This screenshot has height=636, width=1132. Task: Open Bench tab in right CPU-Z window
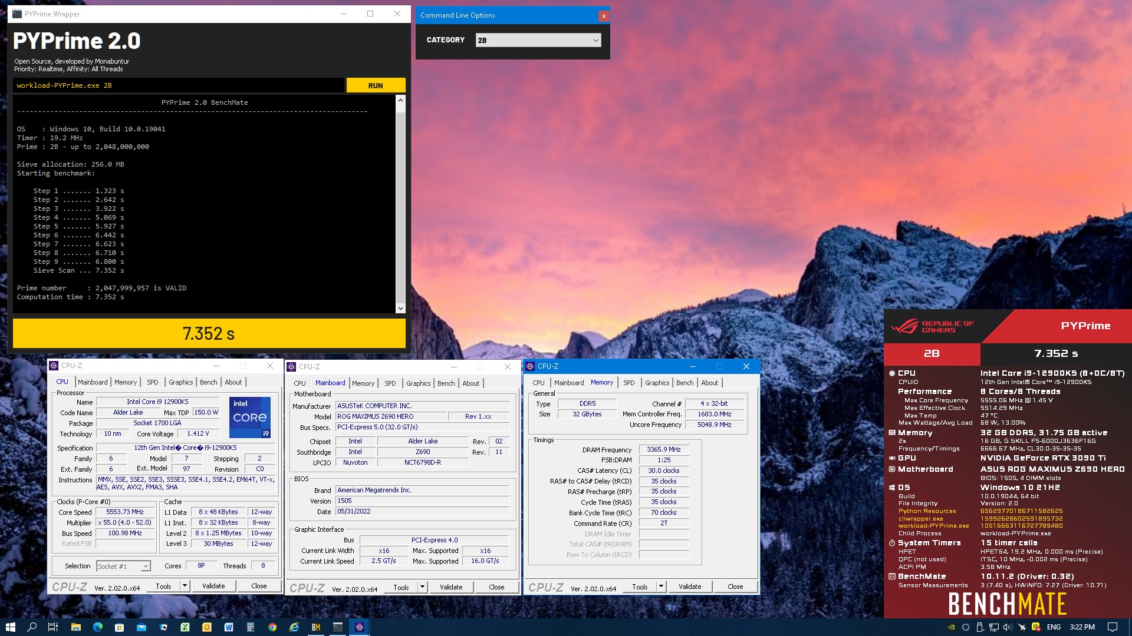[x=685, y=383]
